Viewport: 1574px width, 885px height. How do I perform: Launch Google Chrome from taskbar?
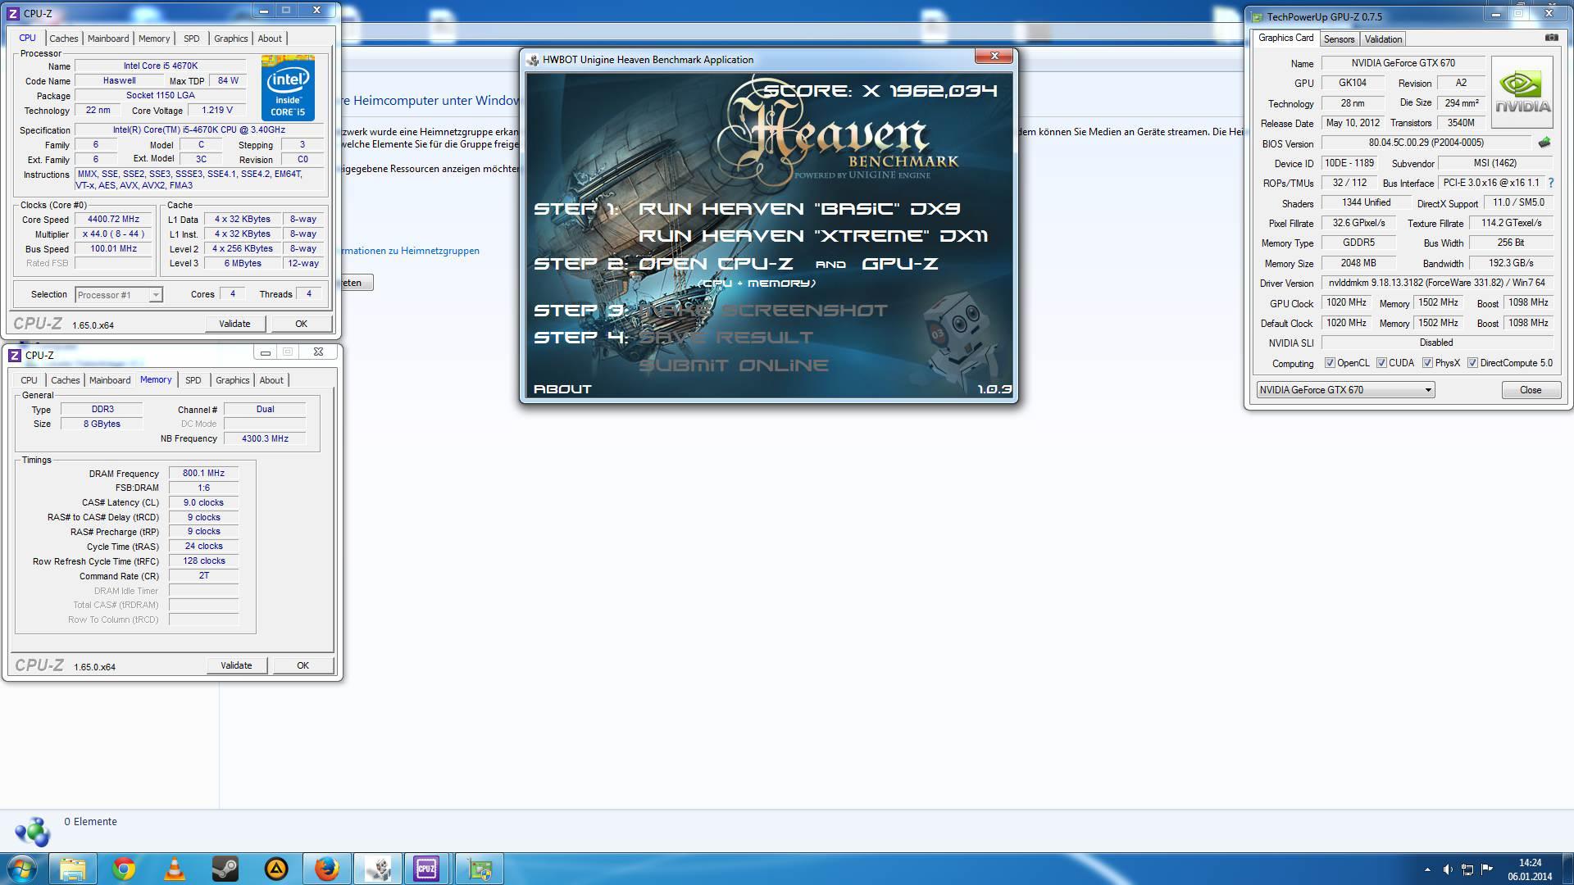coord(124,869)
